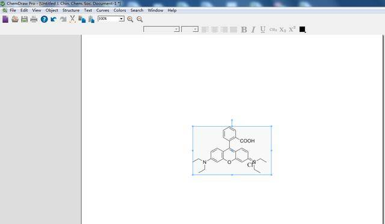
Task: Open the File menu
Action: (13, 10)
